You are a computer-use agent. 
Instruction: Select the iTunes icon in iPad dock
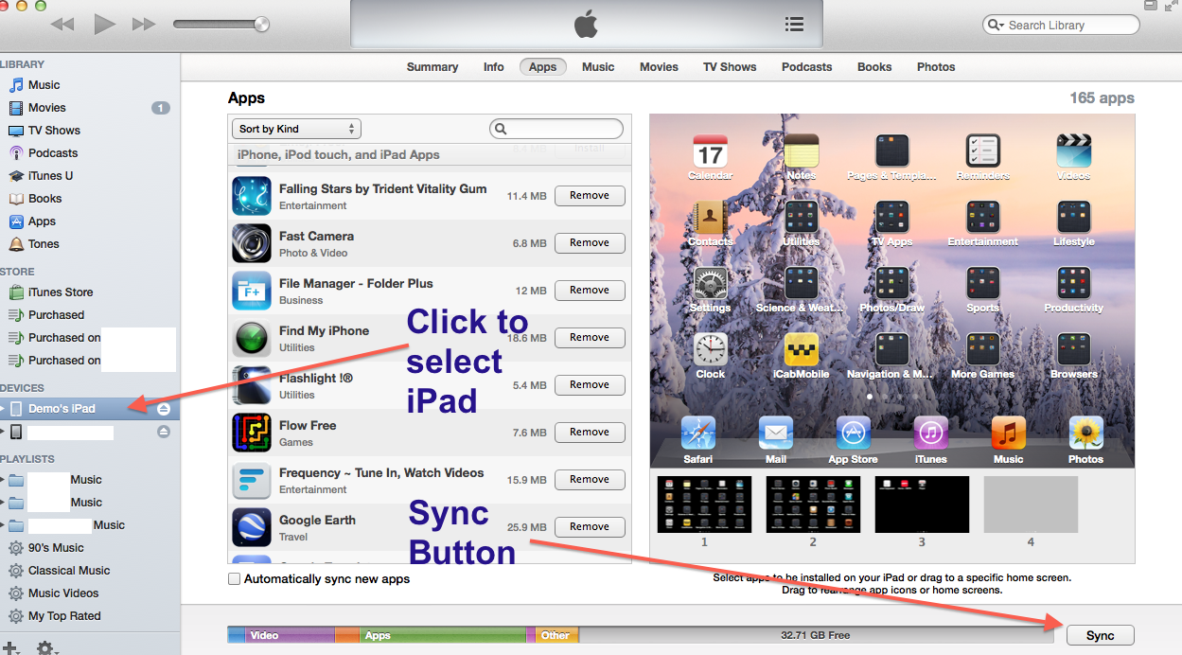coord(930,434)
